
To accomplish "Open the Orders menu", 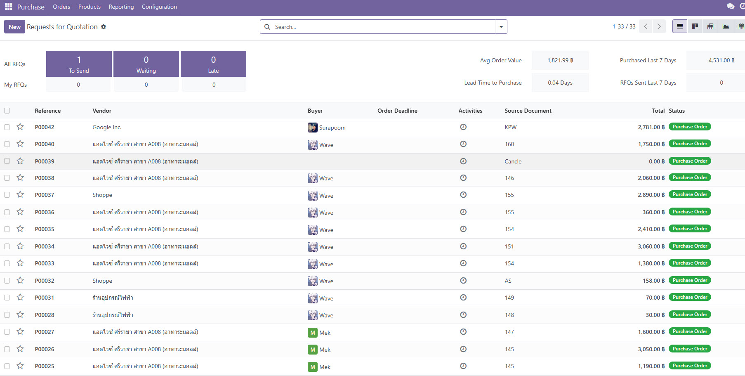I will (61, 7).
